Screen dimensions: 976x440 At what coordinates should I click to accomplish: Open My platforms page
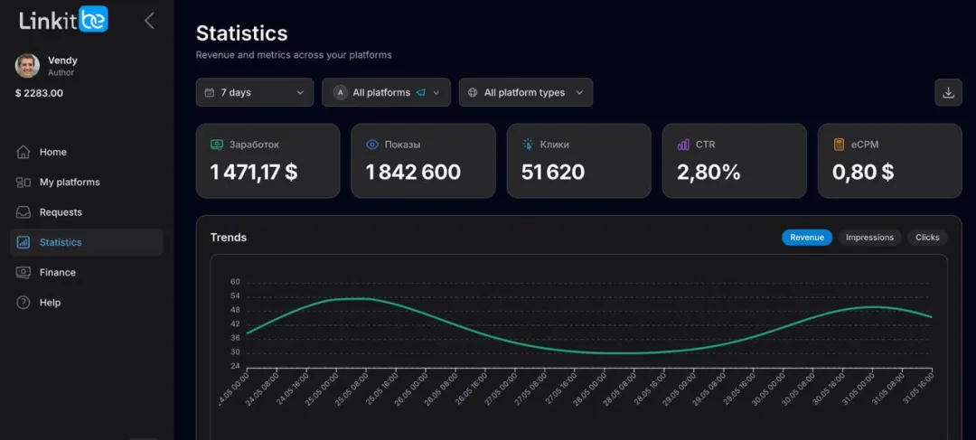[x=87, y=183]
